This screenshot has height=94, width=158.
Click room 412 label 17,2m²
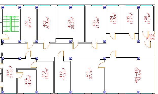pyautogui.click(x=62, y=74)
